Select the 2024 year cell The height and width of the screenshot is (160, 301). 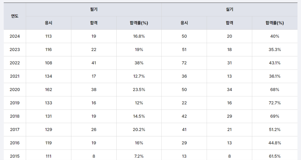(15, 36)
